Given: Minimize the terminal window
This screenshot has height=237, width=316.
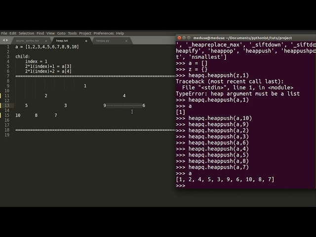Looking at the screenshot, I should pyautogui.click(x=184, y=38).
